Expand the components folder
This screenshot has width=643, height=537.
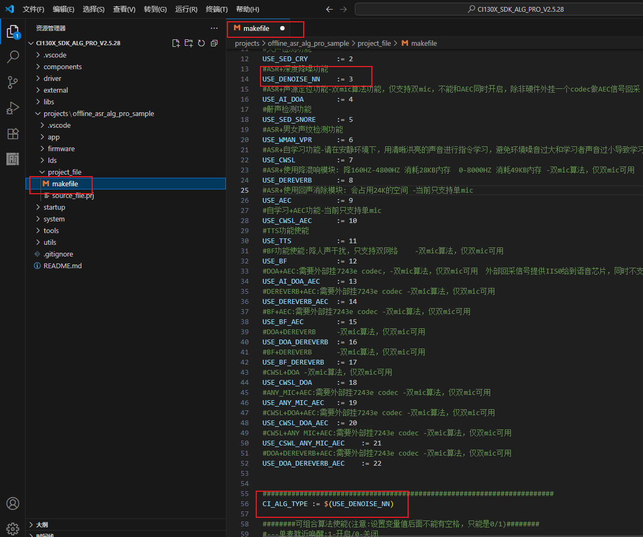(x=62, y=67)
